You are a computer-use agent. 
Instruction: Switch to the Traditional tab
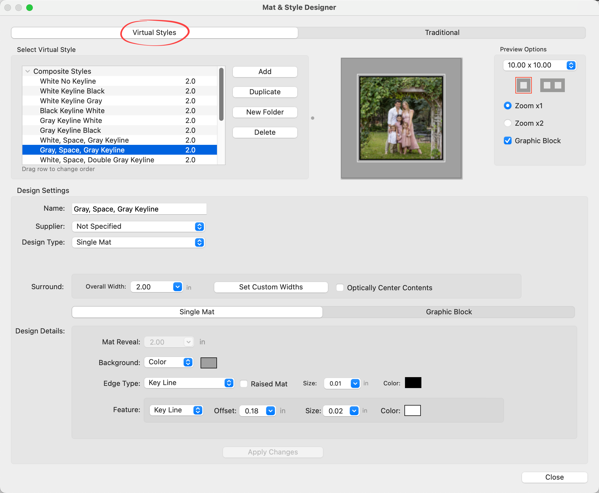pyautogui.click(x=442, y=33)
